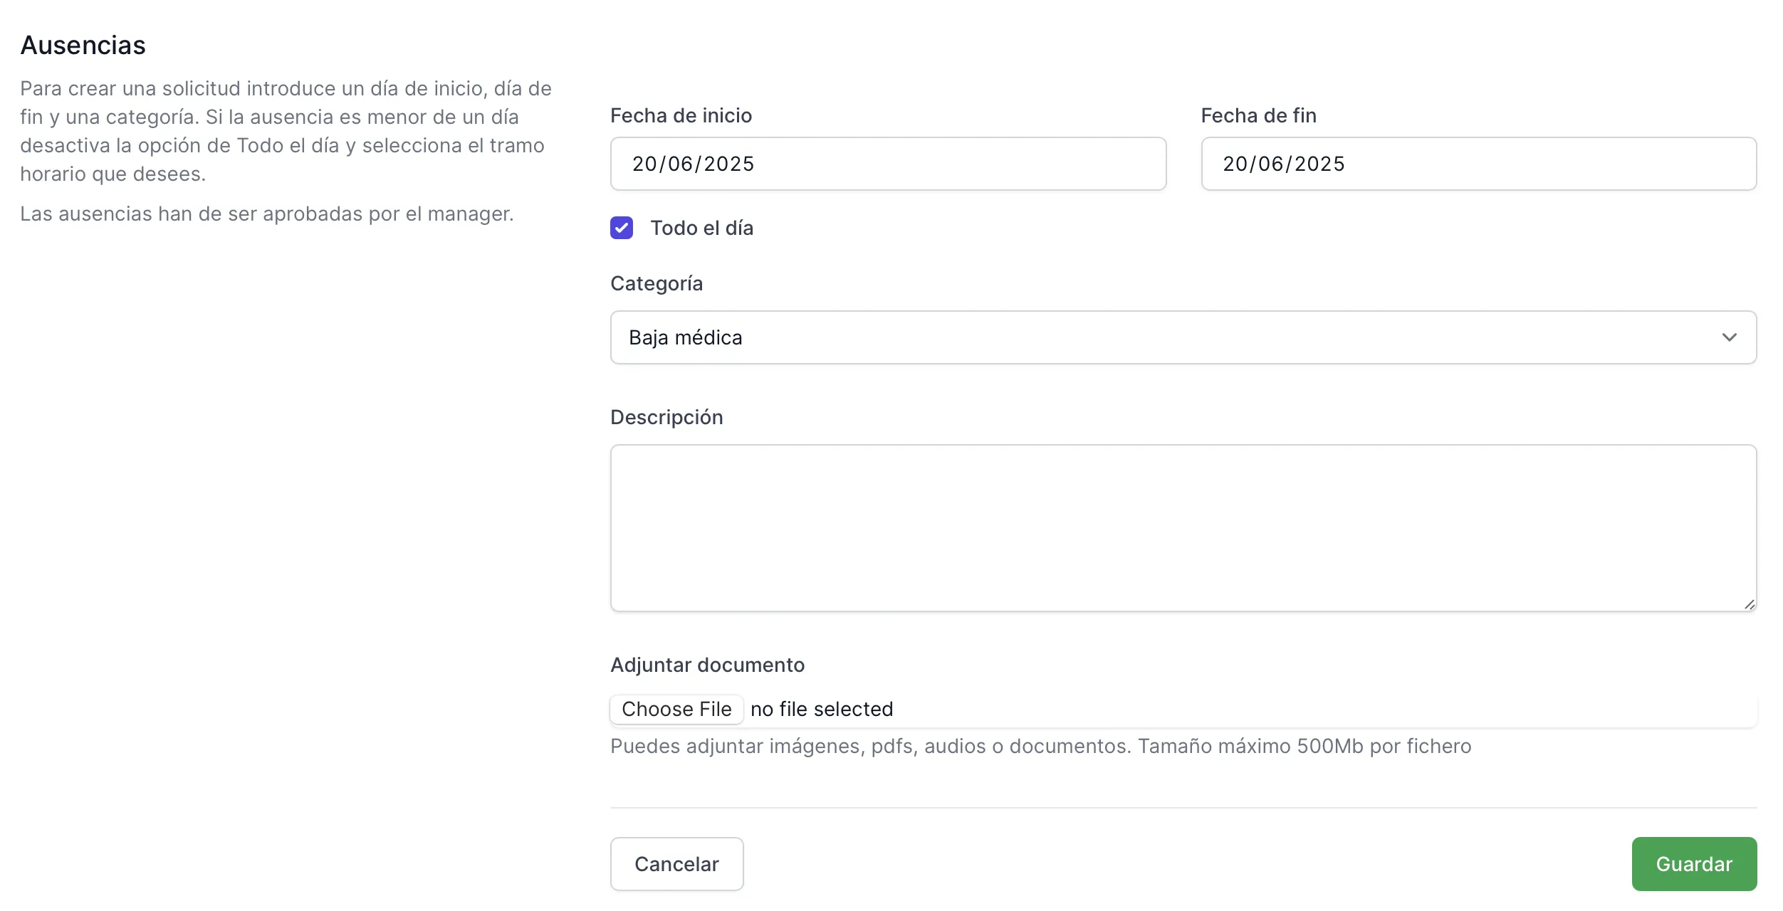The height and width of the screenshot is (911, 1783).
Task: Click the Fecha de inicio date field
Action: point(887,164)
